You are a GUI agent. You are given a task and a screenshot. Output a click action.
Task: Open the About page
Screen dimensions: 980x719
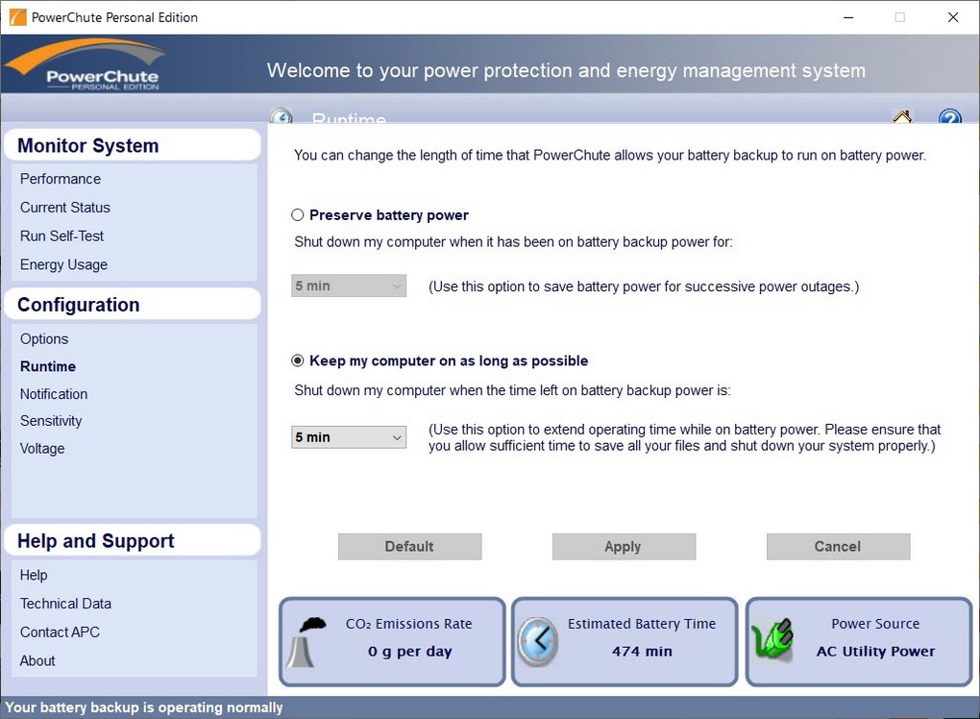(37, 661)
